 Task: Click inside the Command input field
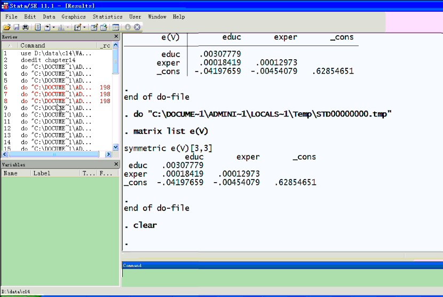click(282, 277)
